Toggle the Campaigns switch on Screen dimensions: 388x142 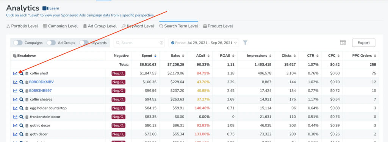pos(18,43)
